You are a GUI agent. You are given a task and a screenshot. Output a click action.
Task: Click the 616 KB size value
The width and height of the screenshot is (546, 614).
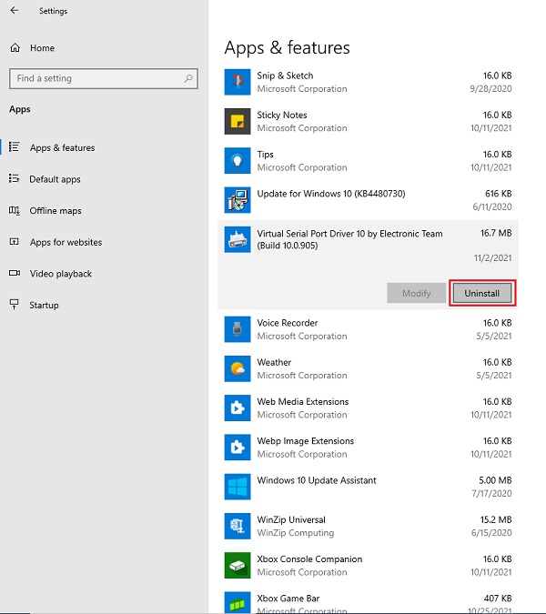(498, 194)
